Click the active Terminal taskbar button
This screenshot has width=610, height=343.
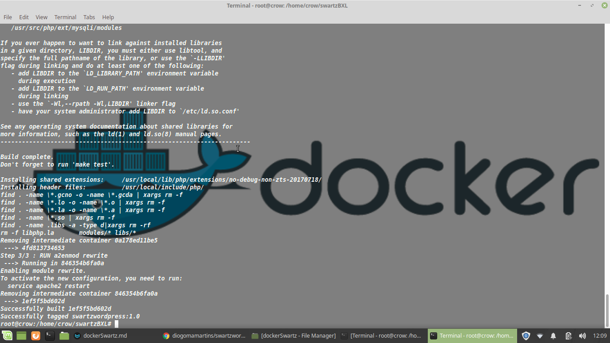pyautogui.click(x=472, y=336)
